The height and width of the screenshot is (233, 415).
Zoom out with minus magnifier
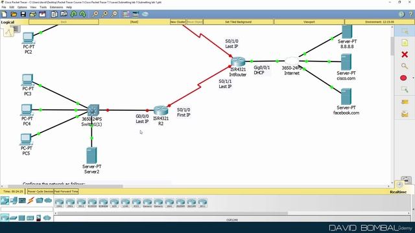click(114, 14)
